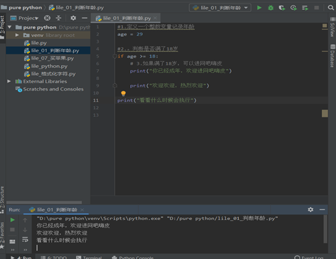
Task: Open the profiler run icon
Action: click(294, 8)
